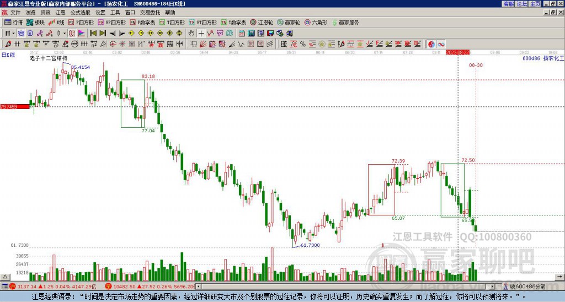Open the P四方形 tool
The image size is (565, 302).
[81, 22]
